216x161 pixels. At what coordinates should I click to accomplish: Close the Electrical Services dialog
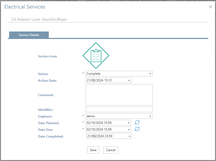tap(211, 7)
